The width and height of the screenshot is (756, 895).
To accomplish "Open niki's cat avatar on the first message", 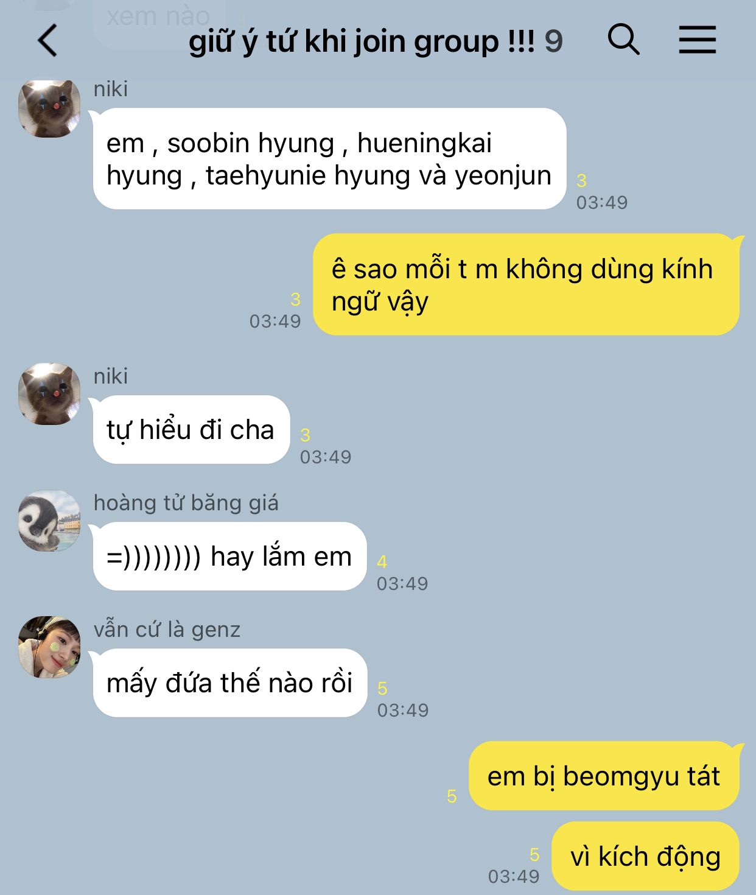I will pyautogui.click(x=49, y=108).
